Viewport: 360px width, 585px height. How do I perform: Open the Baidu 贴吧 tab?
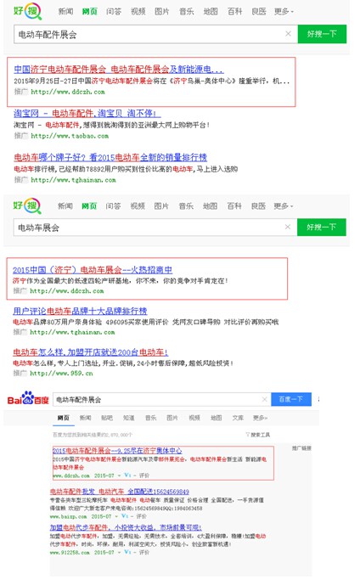(107, 418)
